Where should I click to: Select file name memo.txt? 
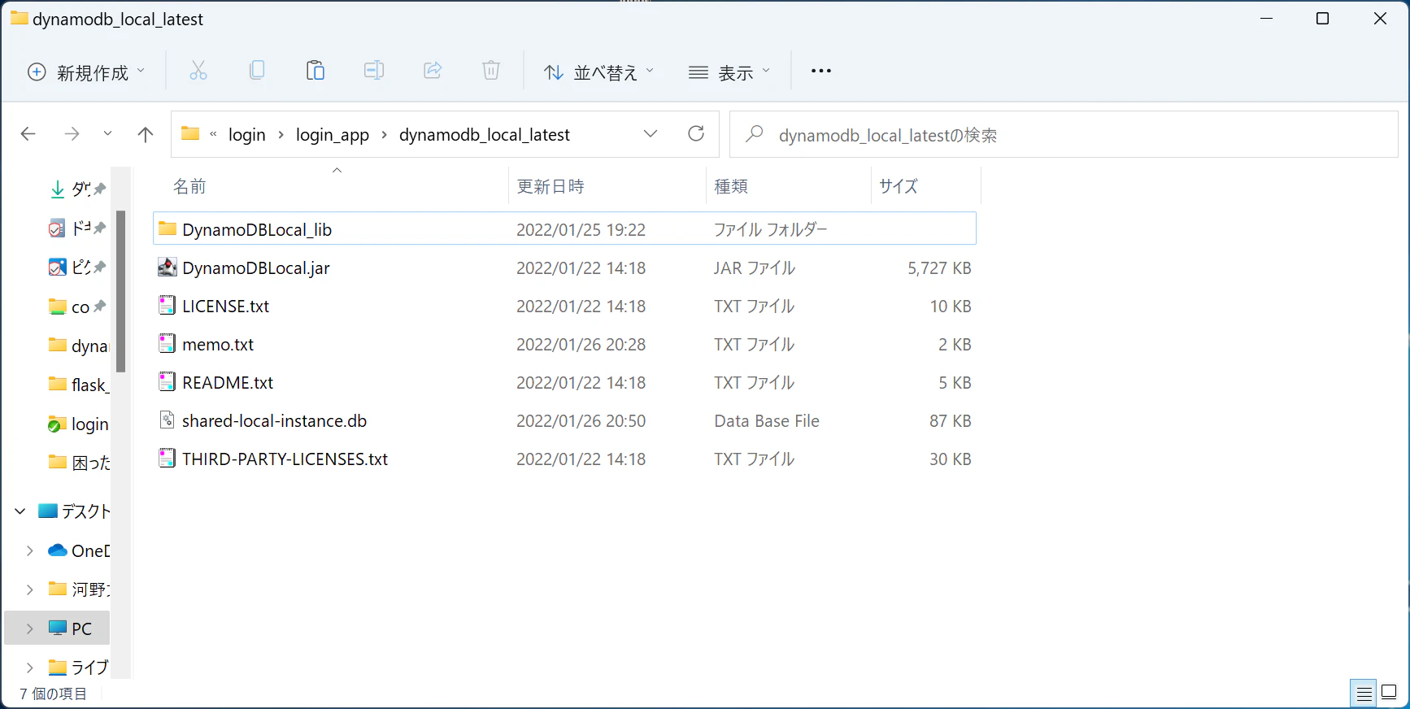(x=218, y=344)
